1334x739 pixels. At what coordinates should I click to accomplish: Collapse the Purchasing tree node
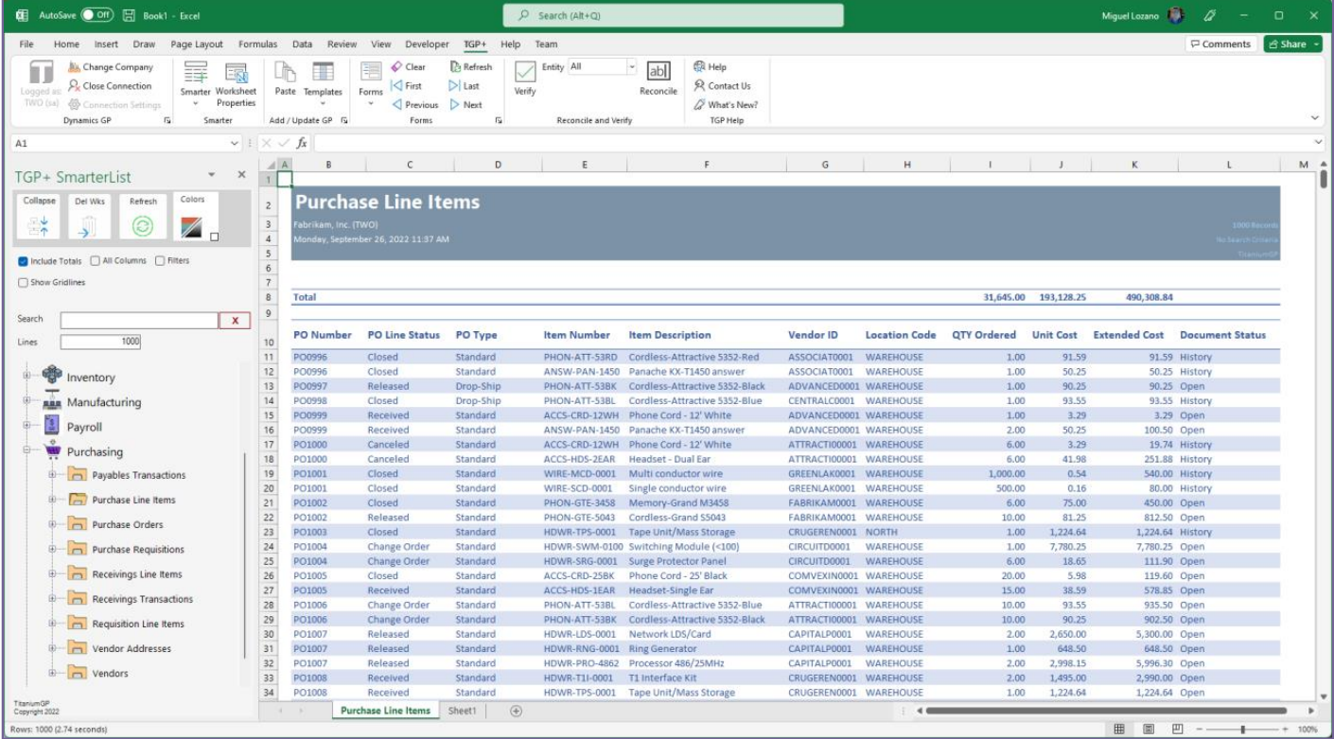click(x=26, y=451)
